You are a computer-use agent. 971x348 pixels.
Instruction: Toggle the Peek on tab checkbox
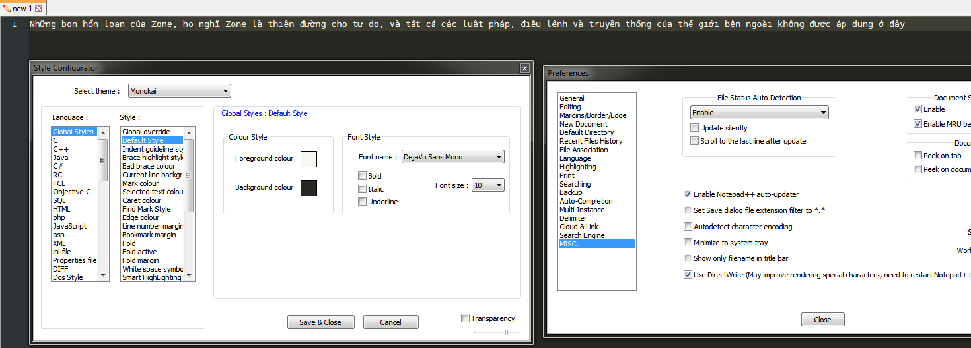(x=918, y=156)
